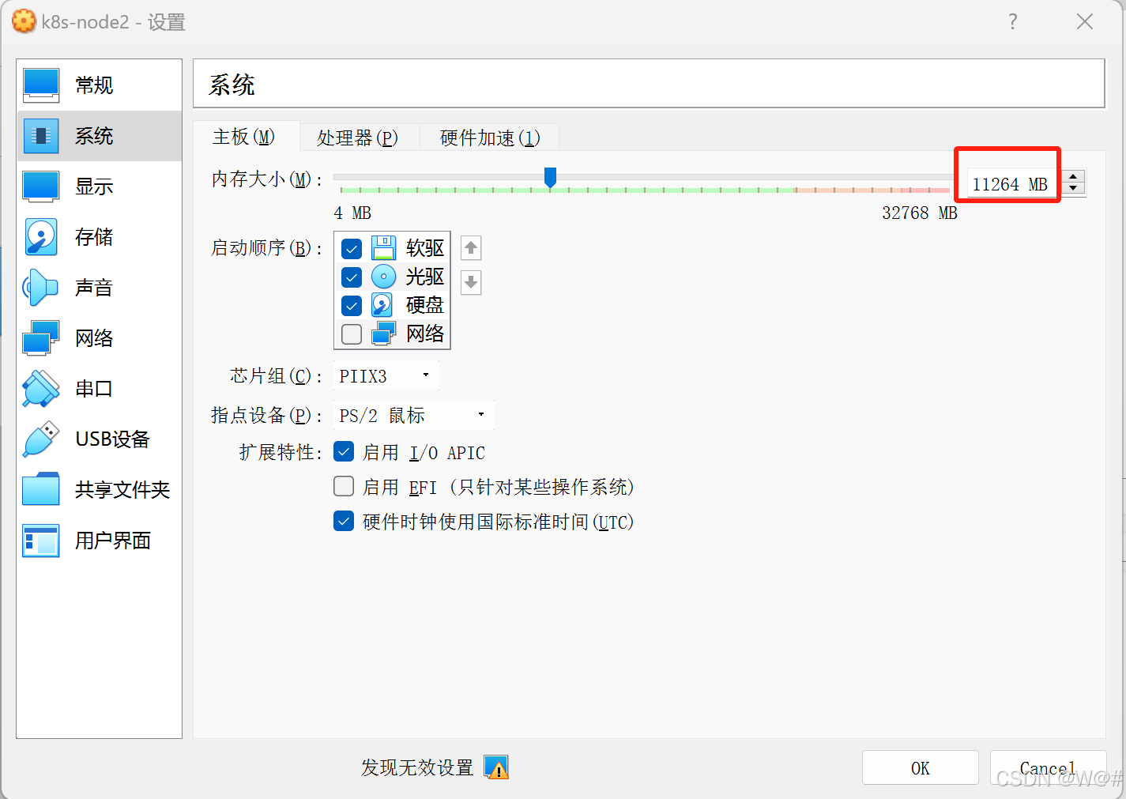Click the network boot icon for 网络
The height and width of the screenshot is (799, 1126).
(x=383, y=334)
